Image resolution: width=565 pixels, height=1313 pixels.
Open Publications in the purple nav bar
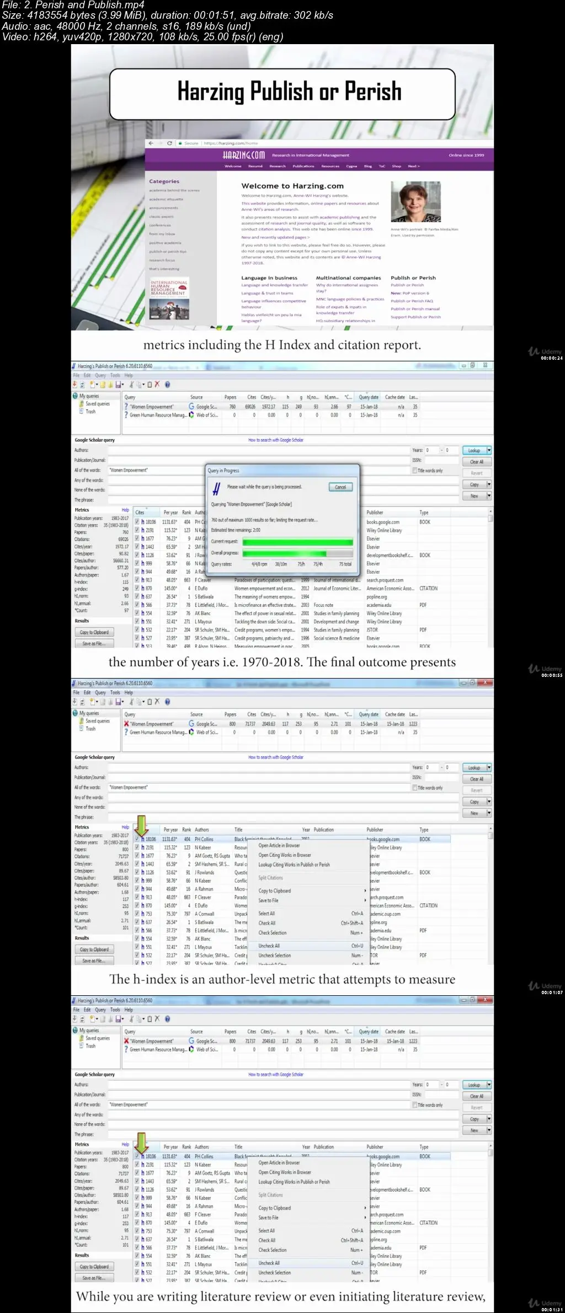pos(303,166)
